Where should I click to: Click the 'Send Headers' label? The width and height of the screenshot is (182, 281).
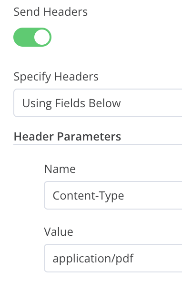tap(51, 12)
